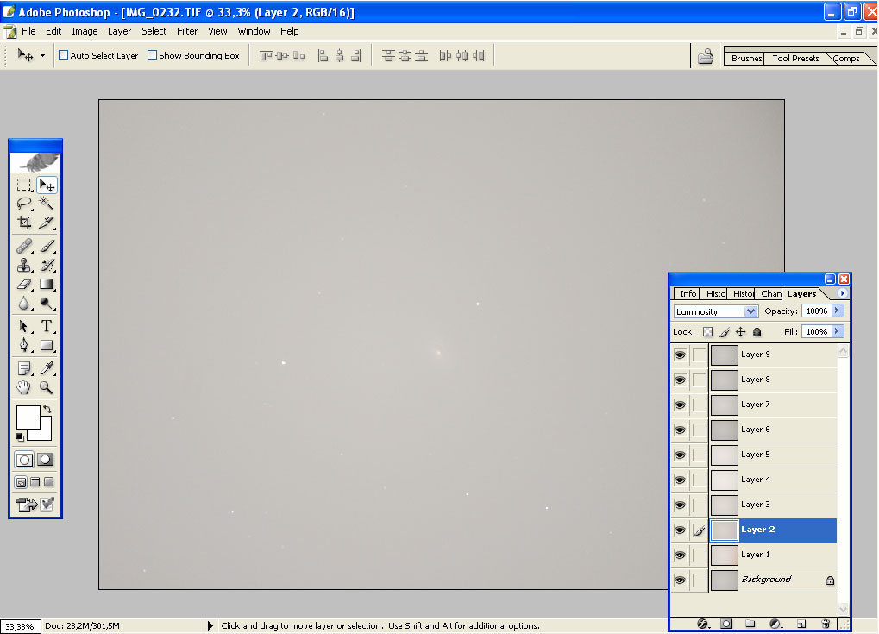The image size is (879, 634).
Task: Click the create new layer icon
Action: (x=801, y=623)
